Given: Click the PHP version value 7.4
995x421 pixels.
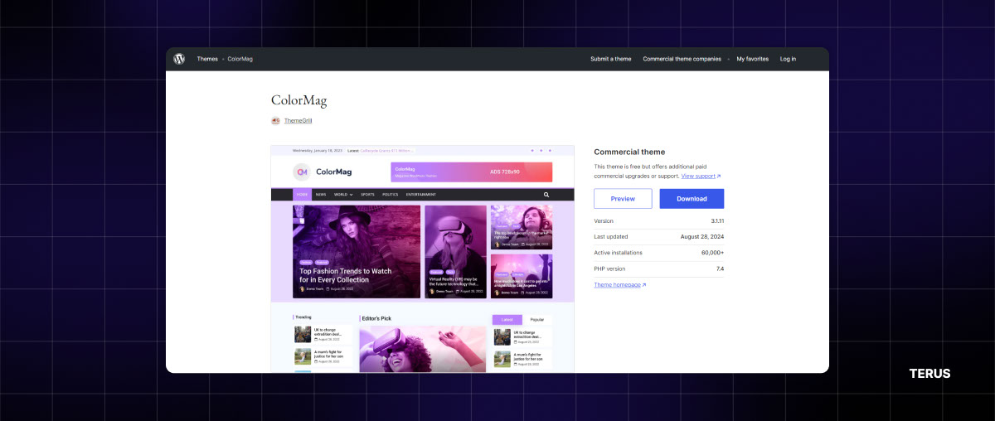Looking at the screenshot, I should 721,269.
